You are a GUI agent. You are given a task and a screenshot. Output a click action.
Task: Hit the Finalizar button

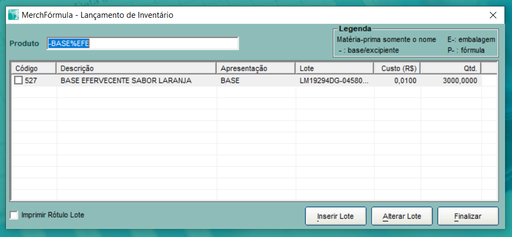(x=467, y=216)
